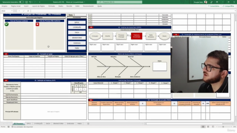Switch to Page Break Preview icon
The width and height of the screenshot is (237, 133).
[213, 127]
